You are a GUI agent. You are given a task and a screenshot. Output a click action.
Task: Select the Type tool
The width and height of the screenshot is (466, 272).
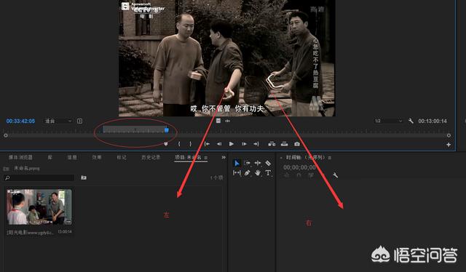[x=268, y=172]
